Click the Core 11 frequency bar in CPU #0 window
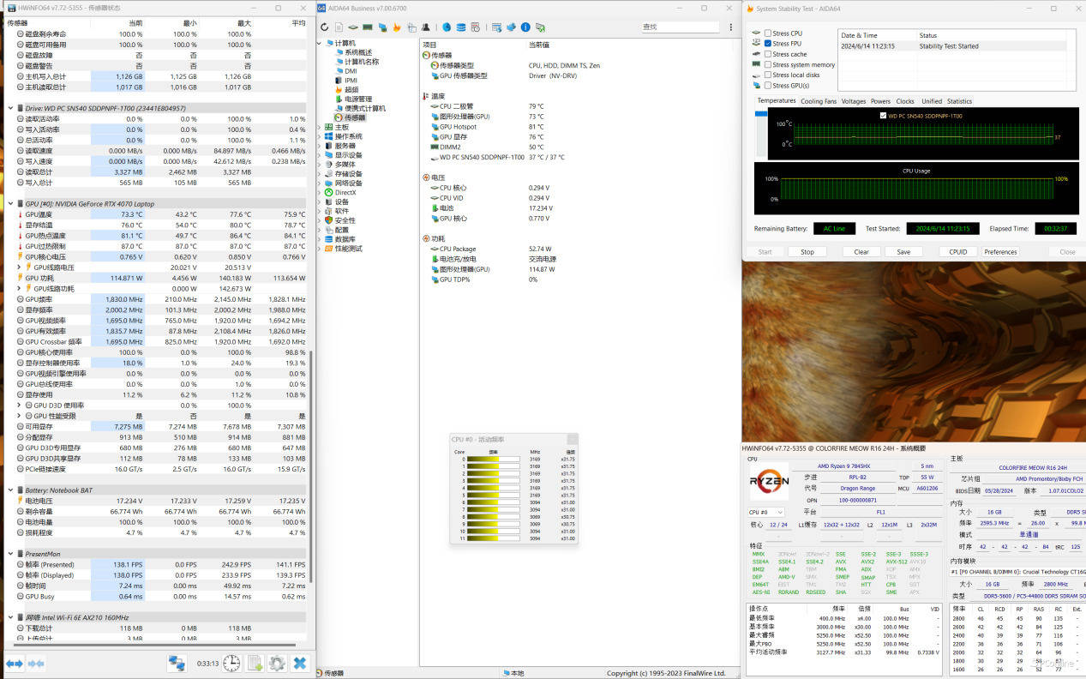 493,538
